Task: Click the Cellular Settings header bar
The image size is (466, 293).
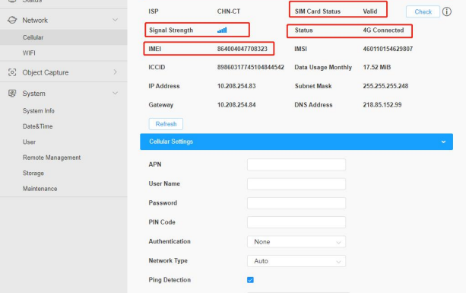Action: pos(296,142)
